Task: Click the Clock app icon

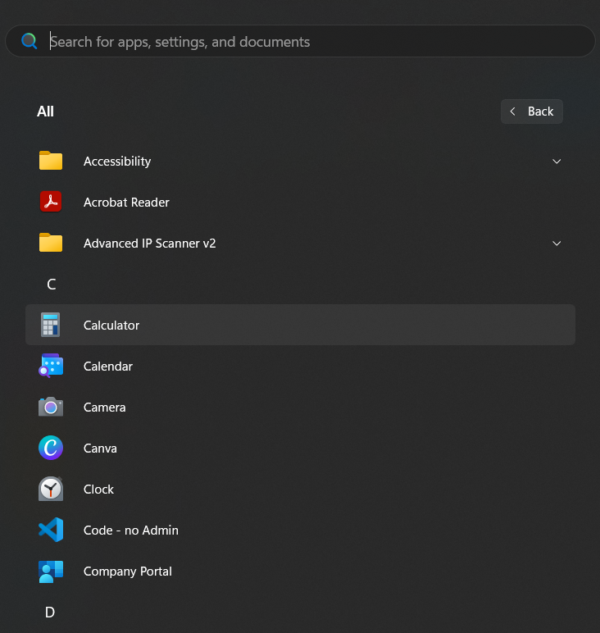Action: pyautogui.click(x=51, y=489)
